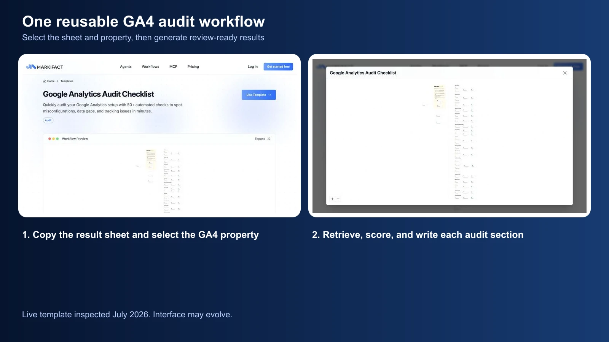Click the red window dot in the preview
The image size is (609, 342).
tap(49, 139)
